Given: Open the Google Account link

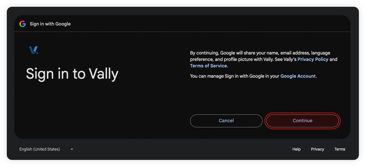Looking at the screenshot, I should coord(298,76).
